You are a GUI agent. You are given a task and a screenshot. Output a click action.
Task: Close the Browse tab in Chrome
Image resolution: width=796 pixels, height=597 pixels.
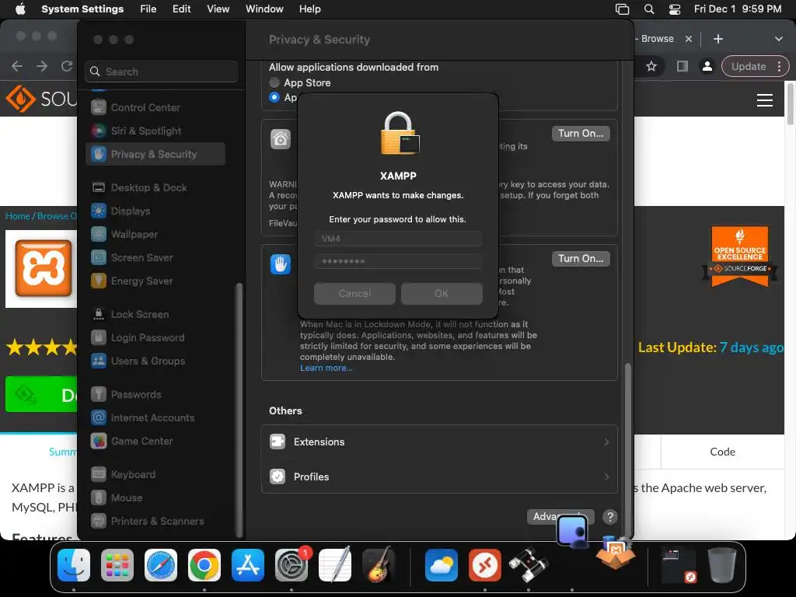689,39
